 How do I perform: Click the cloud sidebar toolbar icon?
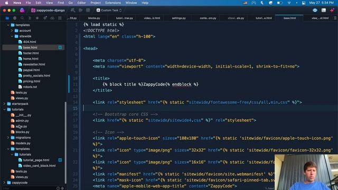click(x=52, y=18)
